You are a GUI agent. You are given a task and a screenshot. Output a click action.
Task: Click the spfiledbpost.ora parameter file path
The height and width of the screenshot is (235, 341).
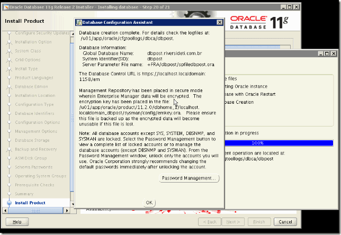click(181, 65)
